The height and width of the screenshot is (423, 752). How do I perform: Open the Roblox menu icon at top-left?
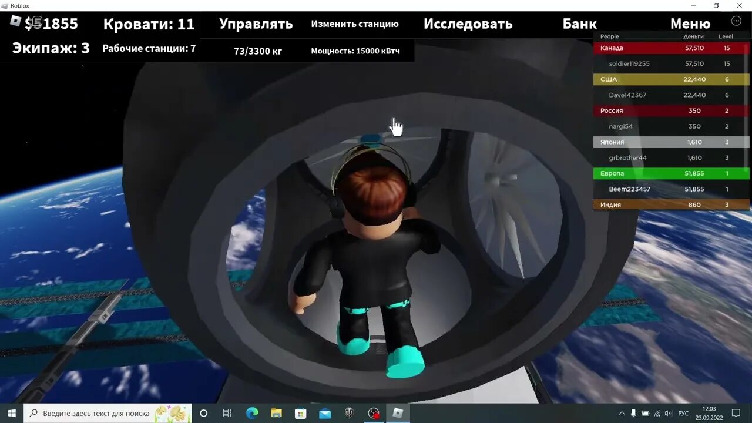coord(15,21)
